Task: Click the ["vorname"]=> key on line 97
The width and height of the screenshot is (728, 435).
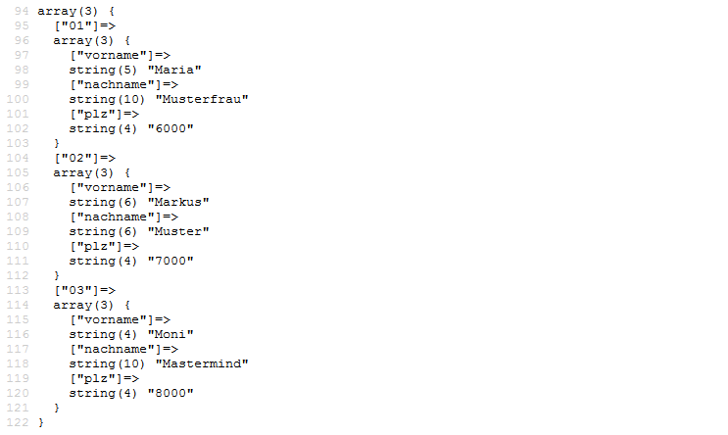Action: tap(121, 55)
